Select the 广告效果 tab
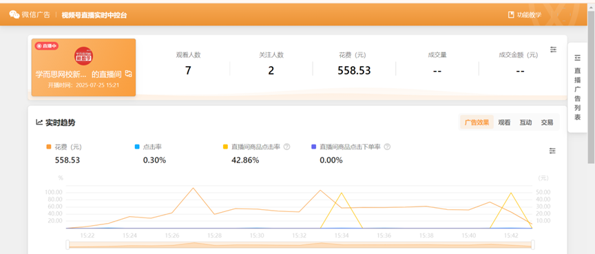This screenshot has width=595, height=254. [x=477, y=123]
